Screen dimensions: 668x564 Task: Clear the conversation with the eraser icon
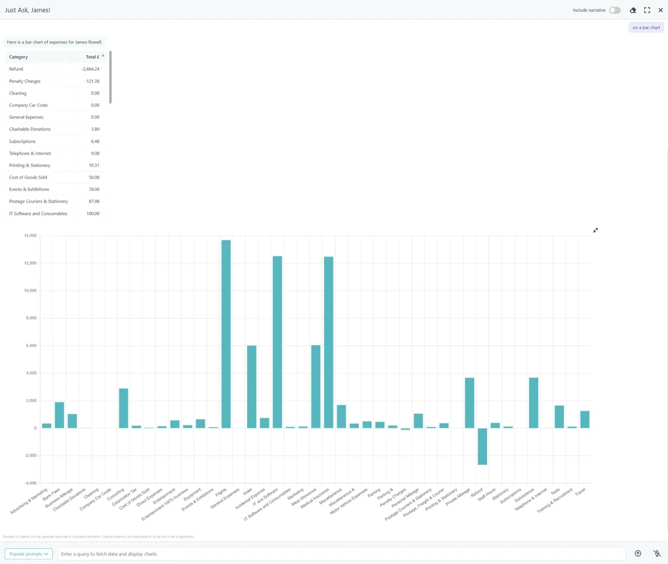click(x=633, y=10)
